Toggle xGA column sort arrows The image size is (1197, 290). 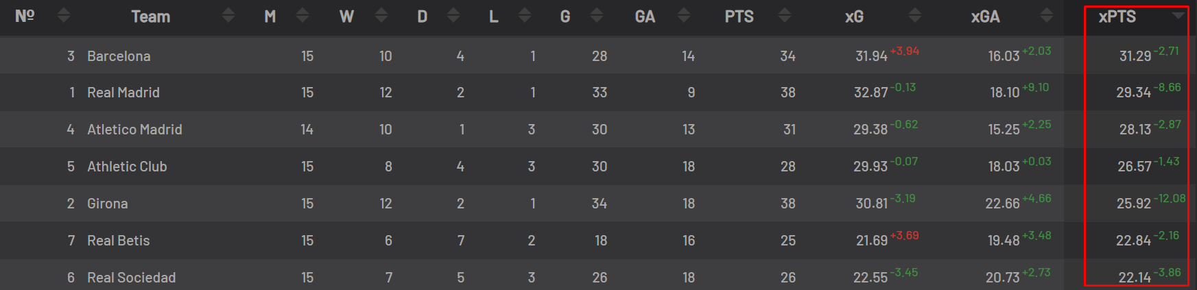(x=1047, y=15)
